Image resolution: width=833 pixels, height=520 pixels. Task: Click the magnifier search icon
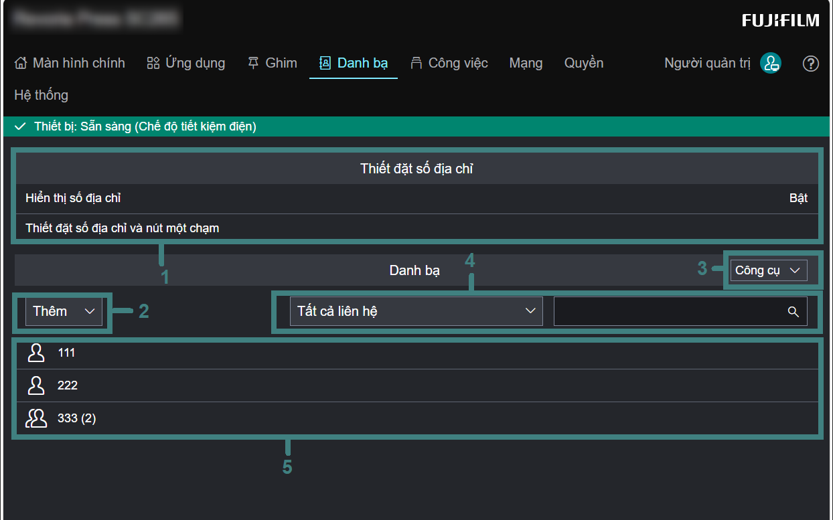793,312
